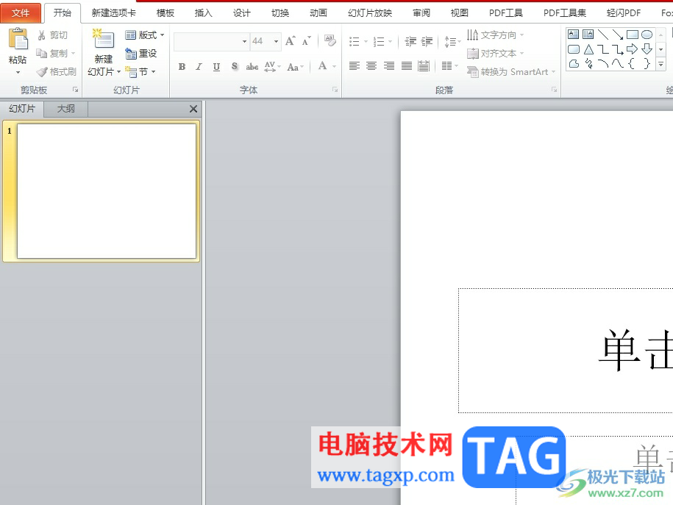This screenshot has height=505, width=673.
Task: Decrease font size with the small A icon
Action: (306, 41)
